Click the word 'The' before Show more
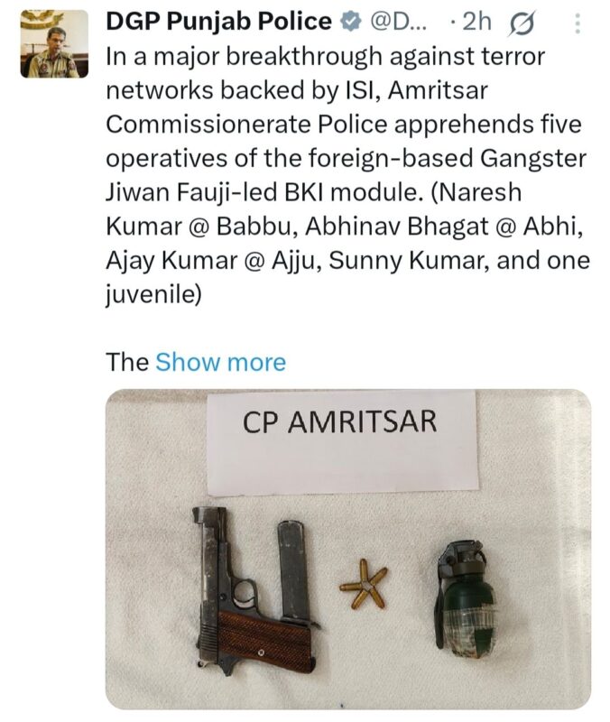The width and height of the screenshot is (610, 722). [127, 362]
